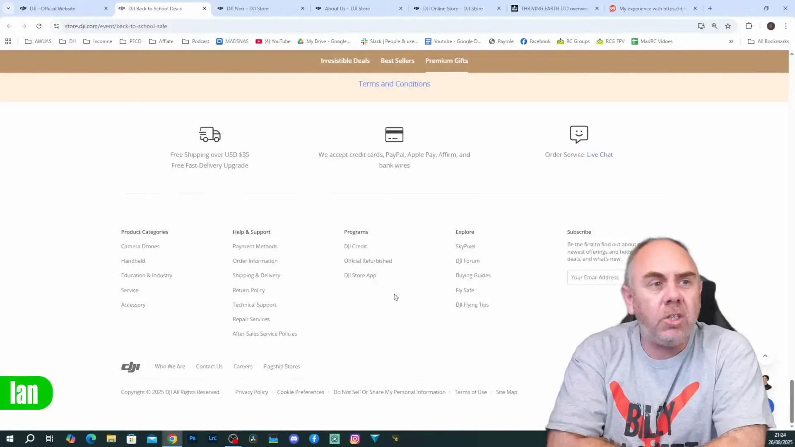795x447 pixels.
Task: Select Irresistible Deals page tab
Action: (345, 61)
